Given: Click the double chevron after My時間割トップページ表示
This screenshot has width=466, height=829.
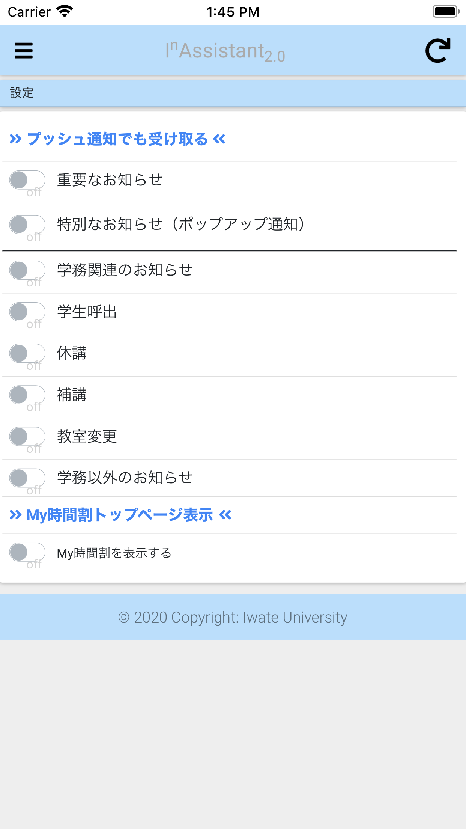Looking at the screenshot, I should pos(225,515).
